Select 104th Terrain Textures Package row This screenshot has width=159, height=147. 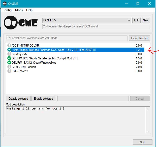[76, 50]
